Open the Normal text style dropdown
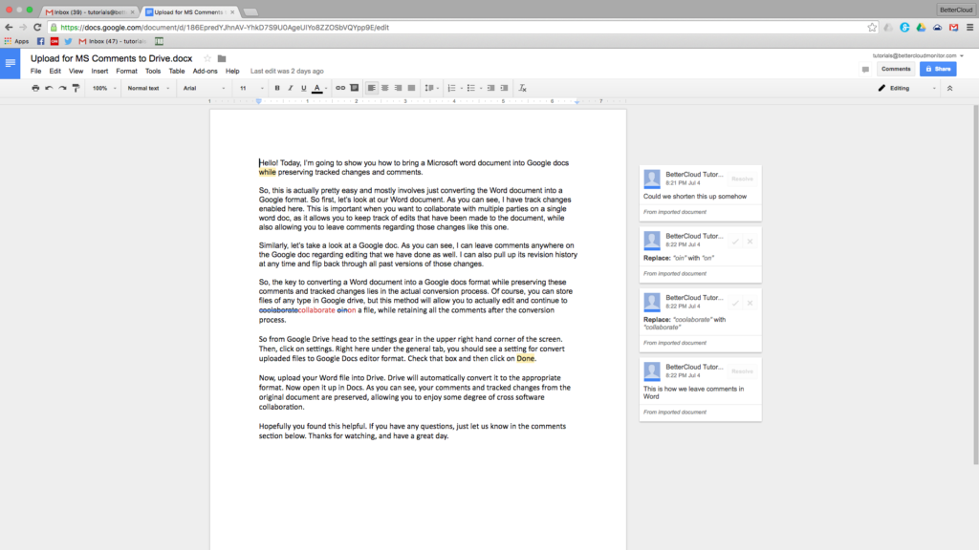979x550 pixels. (148, 88)
